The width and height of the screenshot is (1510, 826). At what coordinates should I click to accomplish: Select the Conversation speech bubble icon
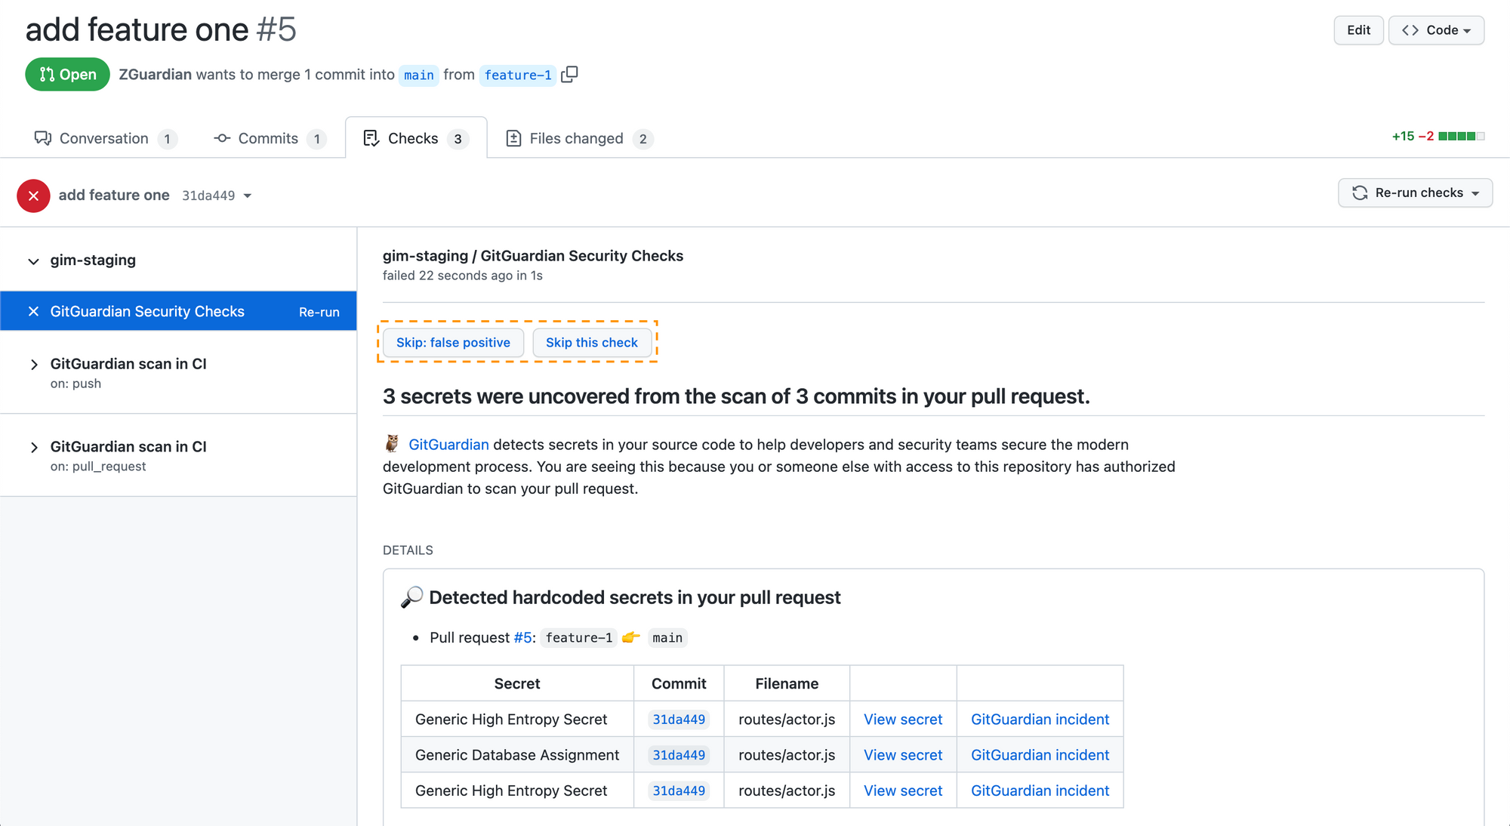[x=43, y=138]
